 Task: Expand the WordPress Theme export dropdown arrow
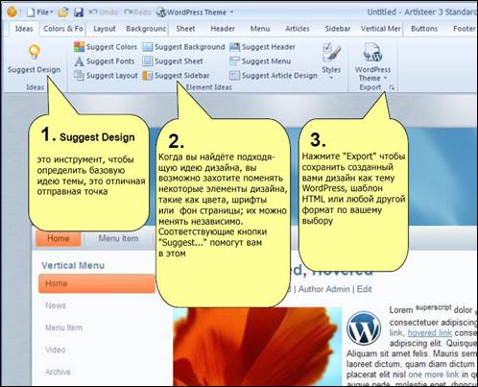385,78
